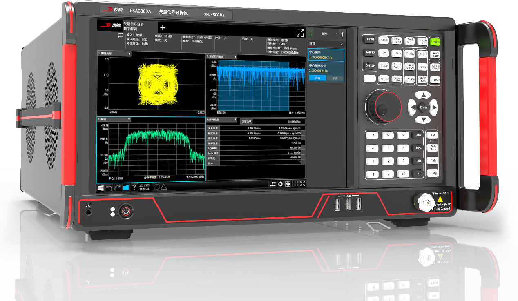Toggle the Continue/Single sweep key
The width and height of the screenshot is (518, 301).
435,67
